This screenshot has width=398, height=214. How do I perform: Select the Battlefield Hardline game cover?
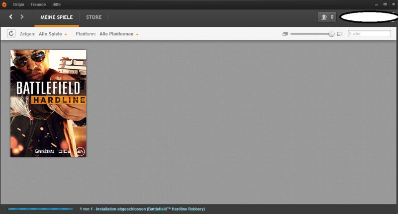point(48,103)
